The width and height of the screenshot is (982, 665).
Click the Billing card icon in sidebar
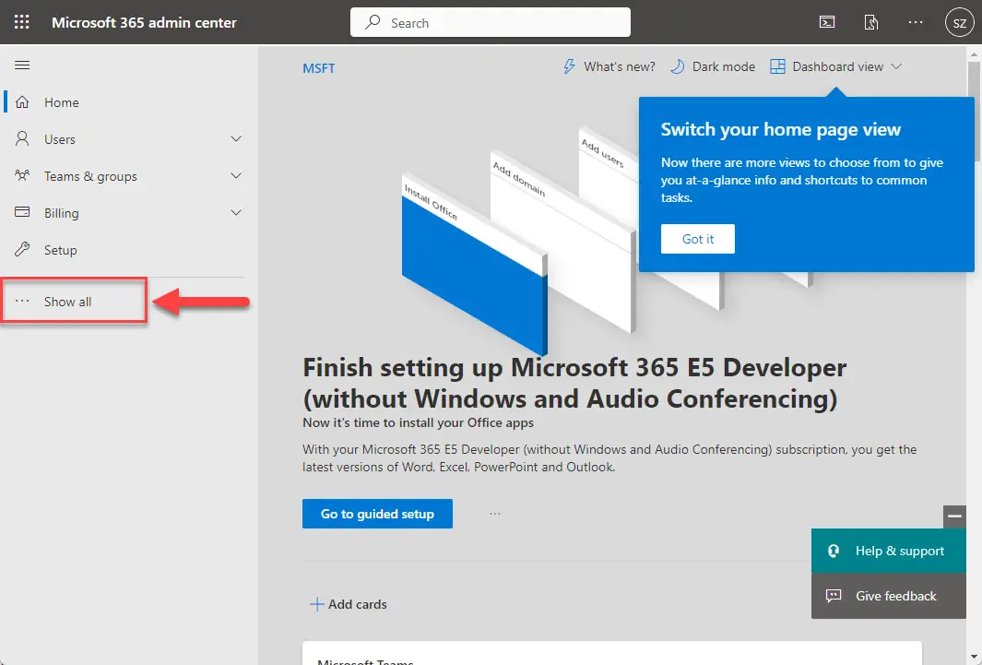point(22,212)
